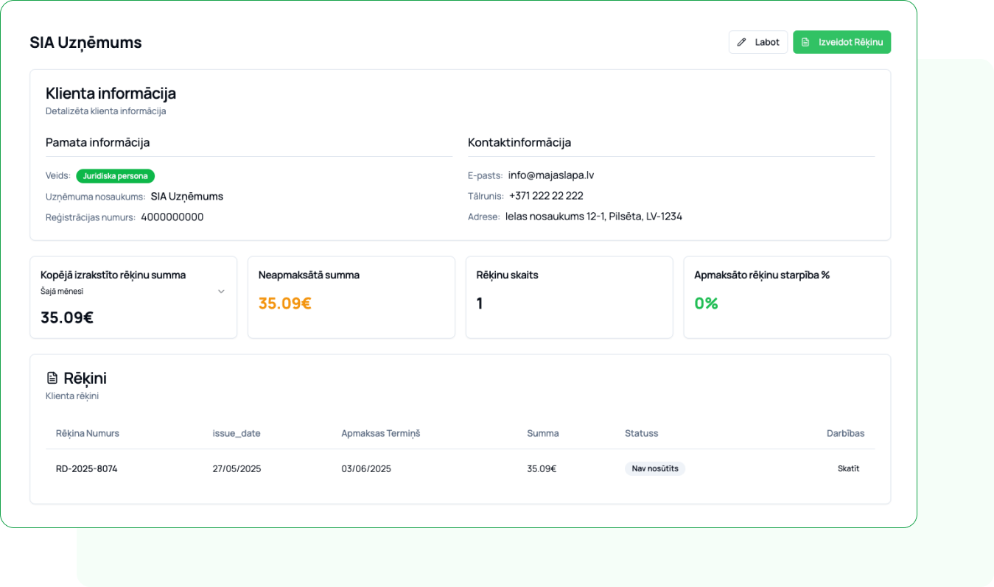This screenshot has width=994, height=587.
Task: Click address Ielas nosaukums 12-1, Pilsēta, LV-1234
Action: [x=594, y=217]
